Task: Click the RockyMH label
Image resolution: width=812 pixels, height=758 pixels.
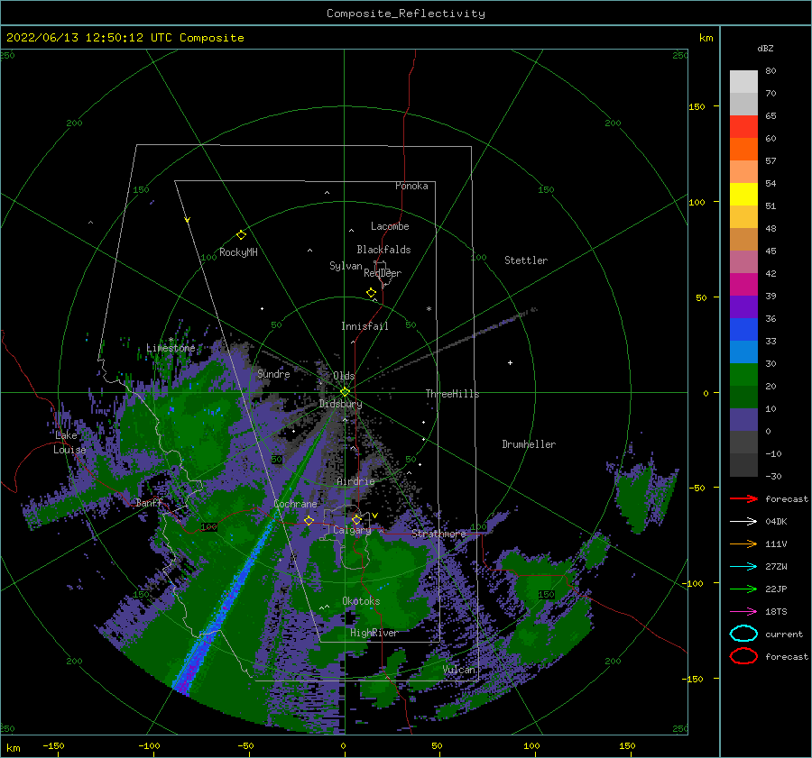Action: [x=238, y=252]
